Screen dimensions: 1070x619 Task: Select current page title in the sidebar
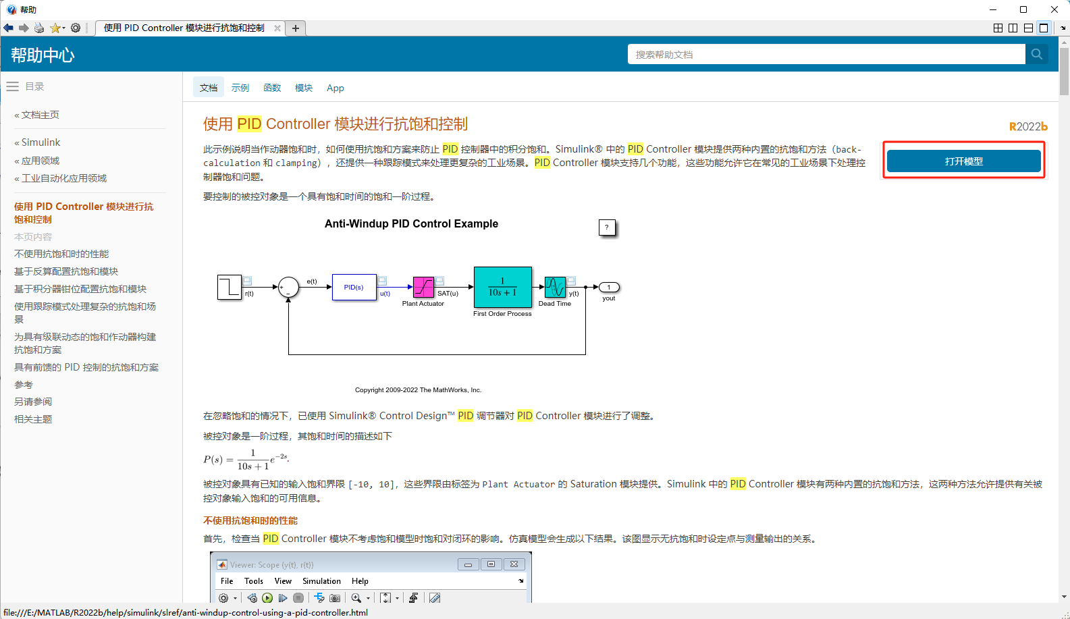[84, 213]
